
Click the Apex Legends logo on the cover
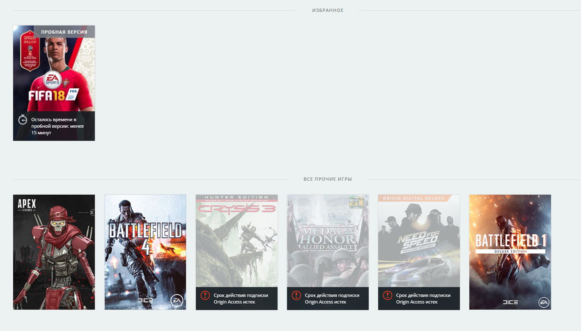pyautogui.click(x=27, y=205)
